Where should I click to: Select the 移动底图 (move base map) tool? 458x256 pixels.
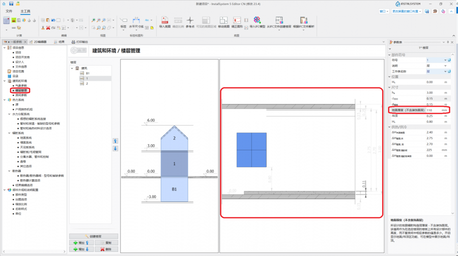tap(223, 22)
